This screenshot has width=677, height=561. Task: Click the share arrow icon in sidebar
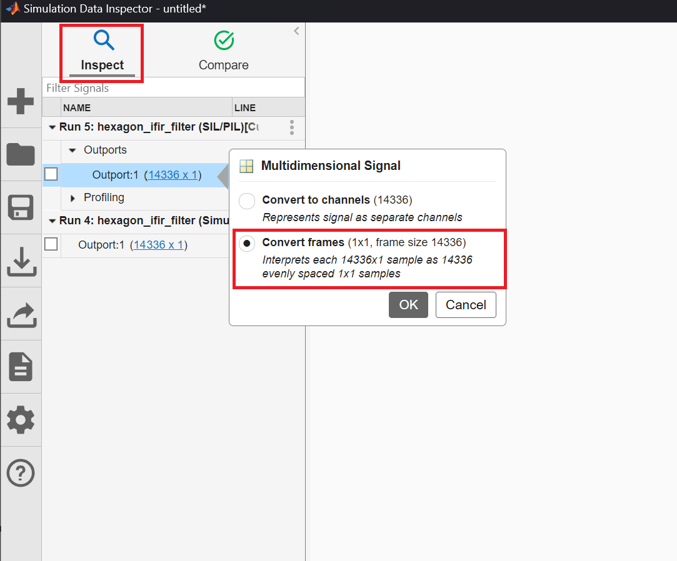21,314
